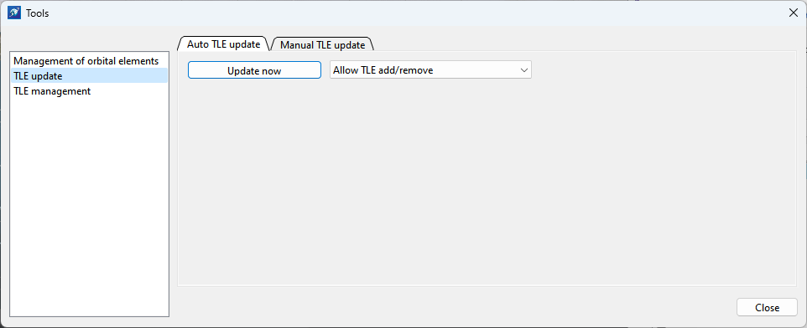Click the Tools title bar text
The height and width of the screenshot is (328, 807).
[38, 14]
